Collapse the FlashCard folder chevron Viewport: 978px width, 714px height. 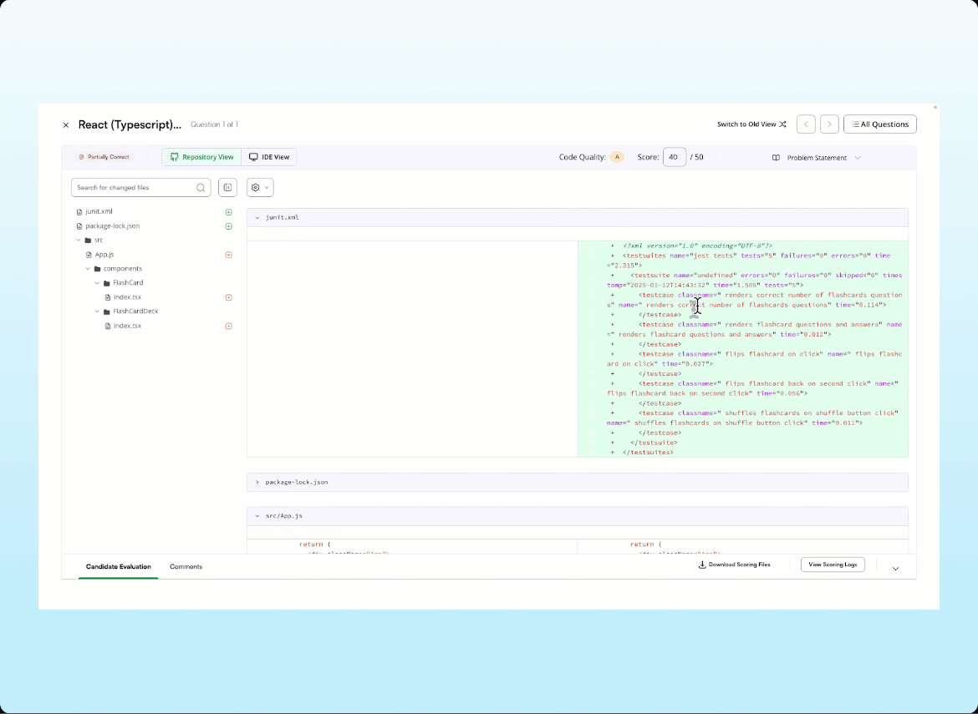(x=97, y=283)
